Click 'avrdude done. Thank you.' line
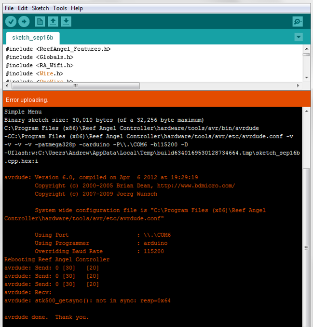This screenshot has height=327, width=313. [x=47, y=317]
